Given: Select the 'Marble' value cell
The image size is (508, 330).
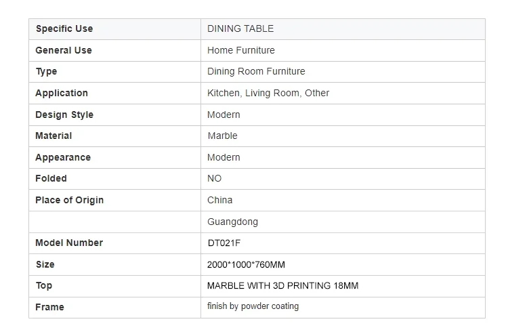Looking at the screenshot, I should point(223,136).
